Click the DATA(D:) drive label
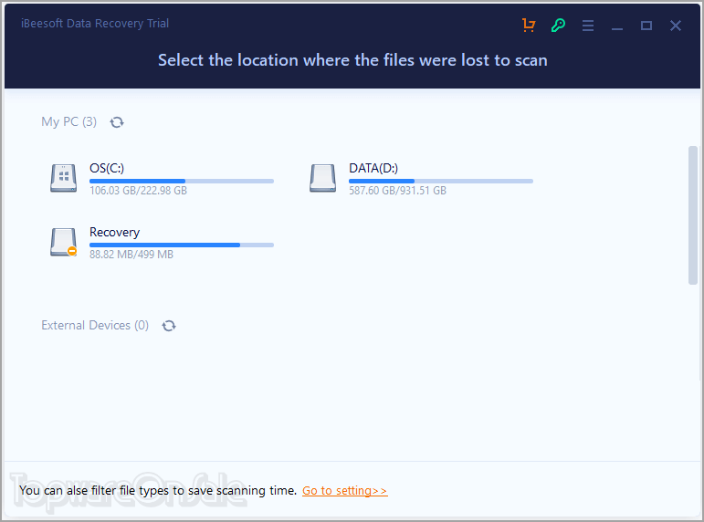704x522 pixels. [x=373, y=168]
